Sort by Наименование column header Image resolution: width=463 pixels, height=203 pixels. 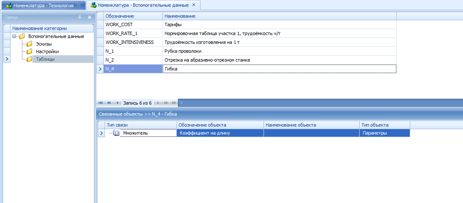[279, 16]
